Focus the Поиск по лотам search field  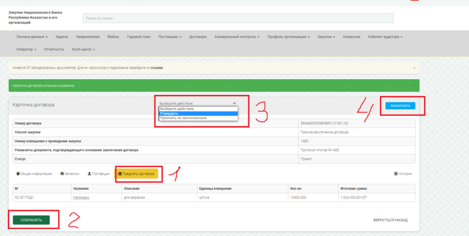(x=238, y=18)
